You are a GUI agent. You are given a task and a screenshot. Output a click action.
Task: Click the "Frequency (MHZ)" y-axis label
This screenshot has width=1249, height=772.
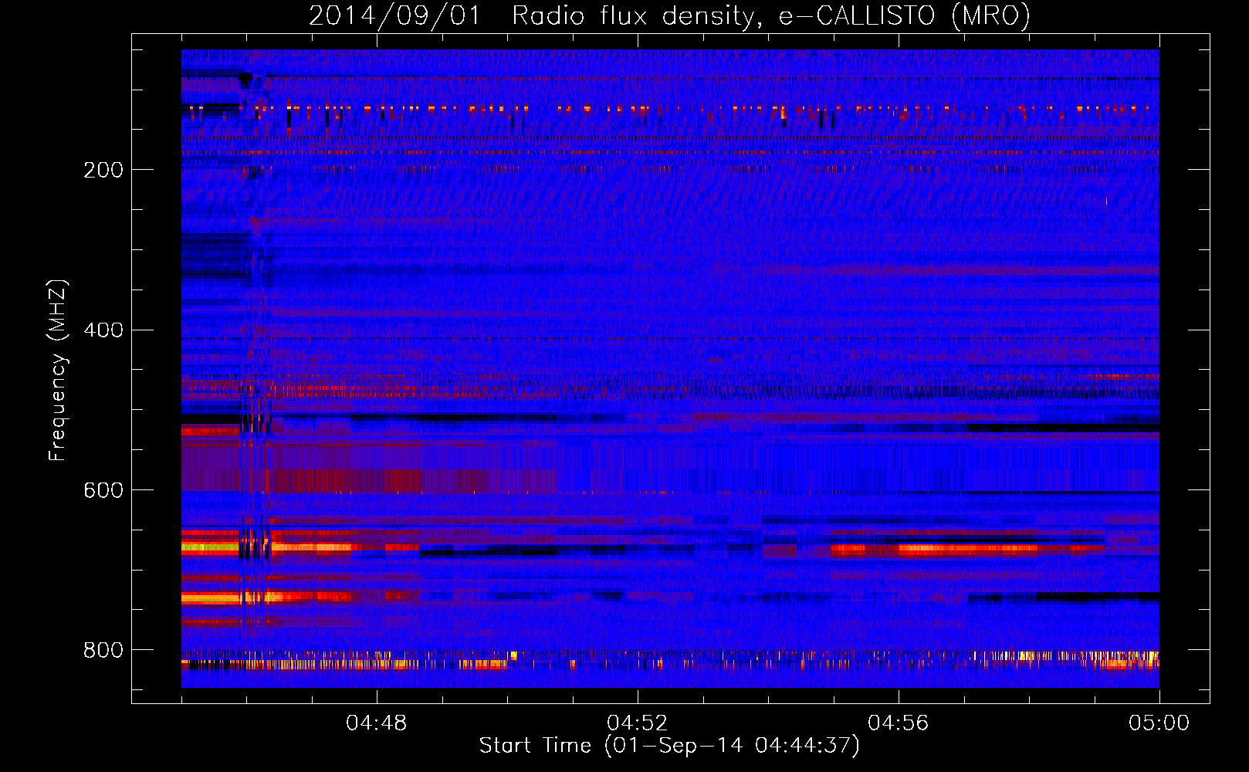coord(58,371)
